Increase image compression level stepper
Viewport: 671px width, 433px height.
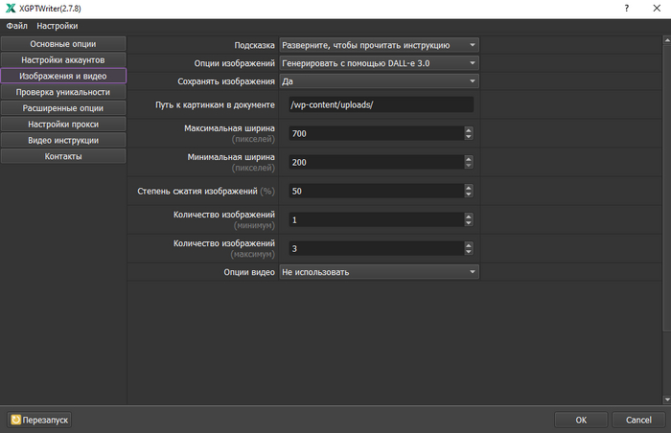click(469, 188)
